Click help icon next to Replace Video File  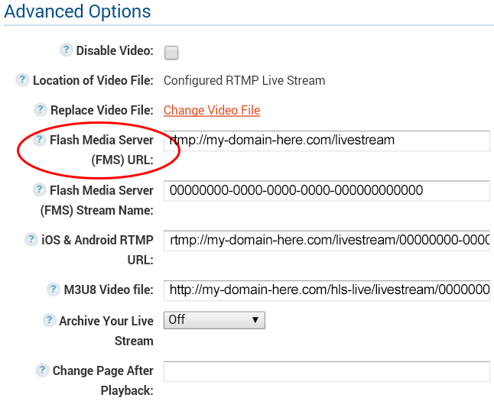point(41,109)
